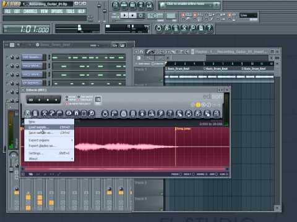The height and width of the screenshot is (222, 297).
Task: Click the Song jump marker in waveform
Action: coord(184,129)
